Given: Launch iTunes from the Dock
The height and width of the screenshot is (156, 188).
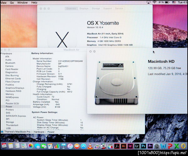Looking at the screenshot, I should pyautogui.click(x=70, y=146).
